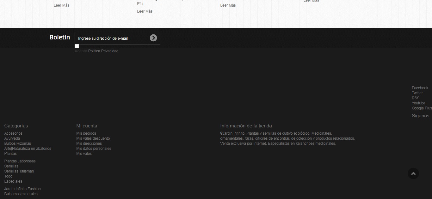
Task: Open Balsamos|minerales category
Action: (x=21, y=194)
